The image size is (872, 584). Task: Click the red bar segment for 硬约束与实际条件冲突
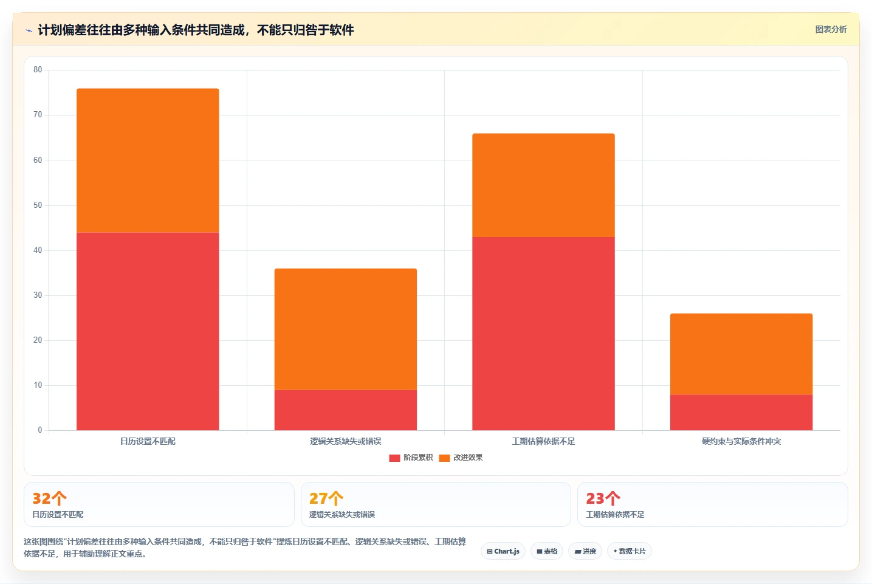(741, 413)
